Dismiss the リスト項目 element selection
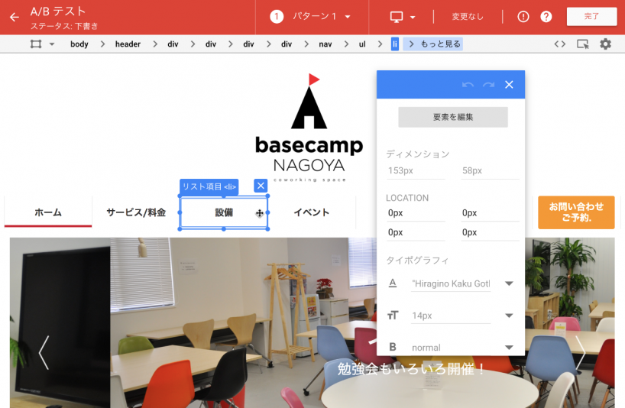625x408 pixels. point(261,186)
